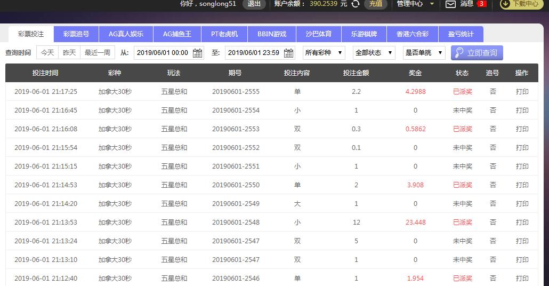Expand the 管理中心 dropdown arrow
Image resolution: width=549 pixels, height=286 pixels.
432,4
